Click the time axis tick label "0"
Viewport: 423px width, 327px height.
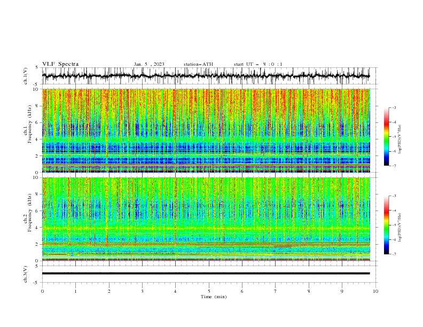[x=42, y=291]
